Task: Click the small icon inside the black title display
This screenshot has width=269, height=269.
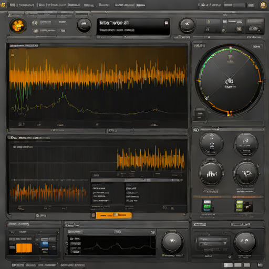Action: click(166, 23)
